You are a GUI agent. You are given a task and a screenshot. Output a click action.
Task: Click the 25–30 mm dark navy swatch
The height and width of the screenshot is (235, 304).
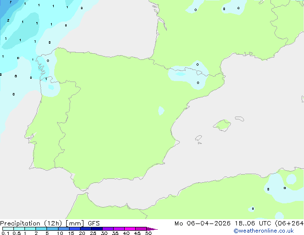click(x=97, y=229)
